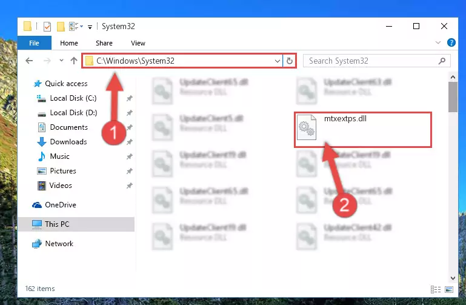Click the pin icon next to Local Disk (C:)

(x=129, y=98)
